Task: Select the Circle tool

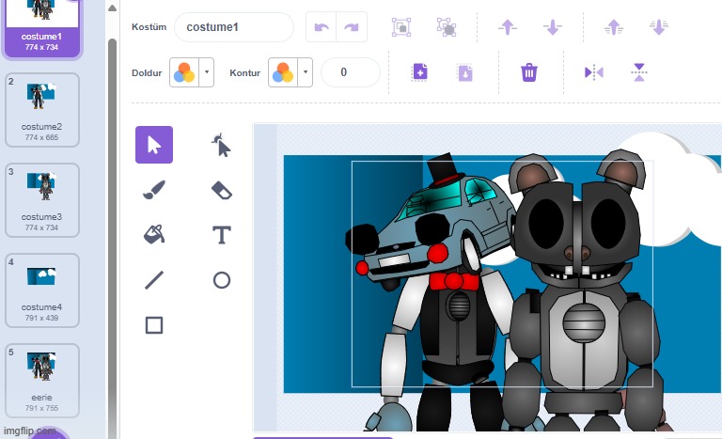Action: 222,279
